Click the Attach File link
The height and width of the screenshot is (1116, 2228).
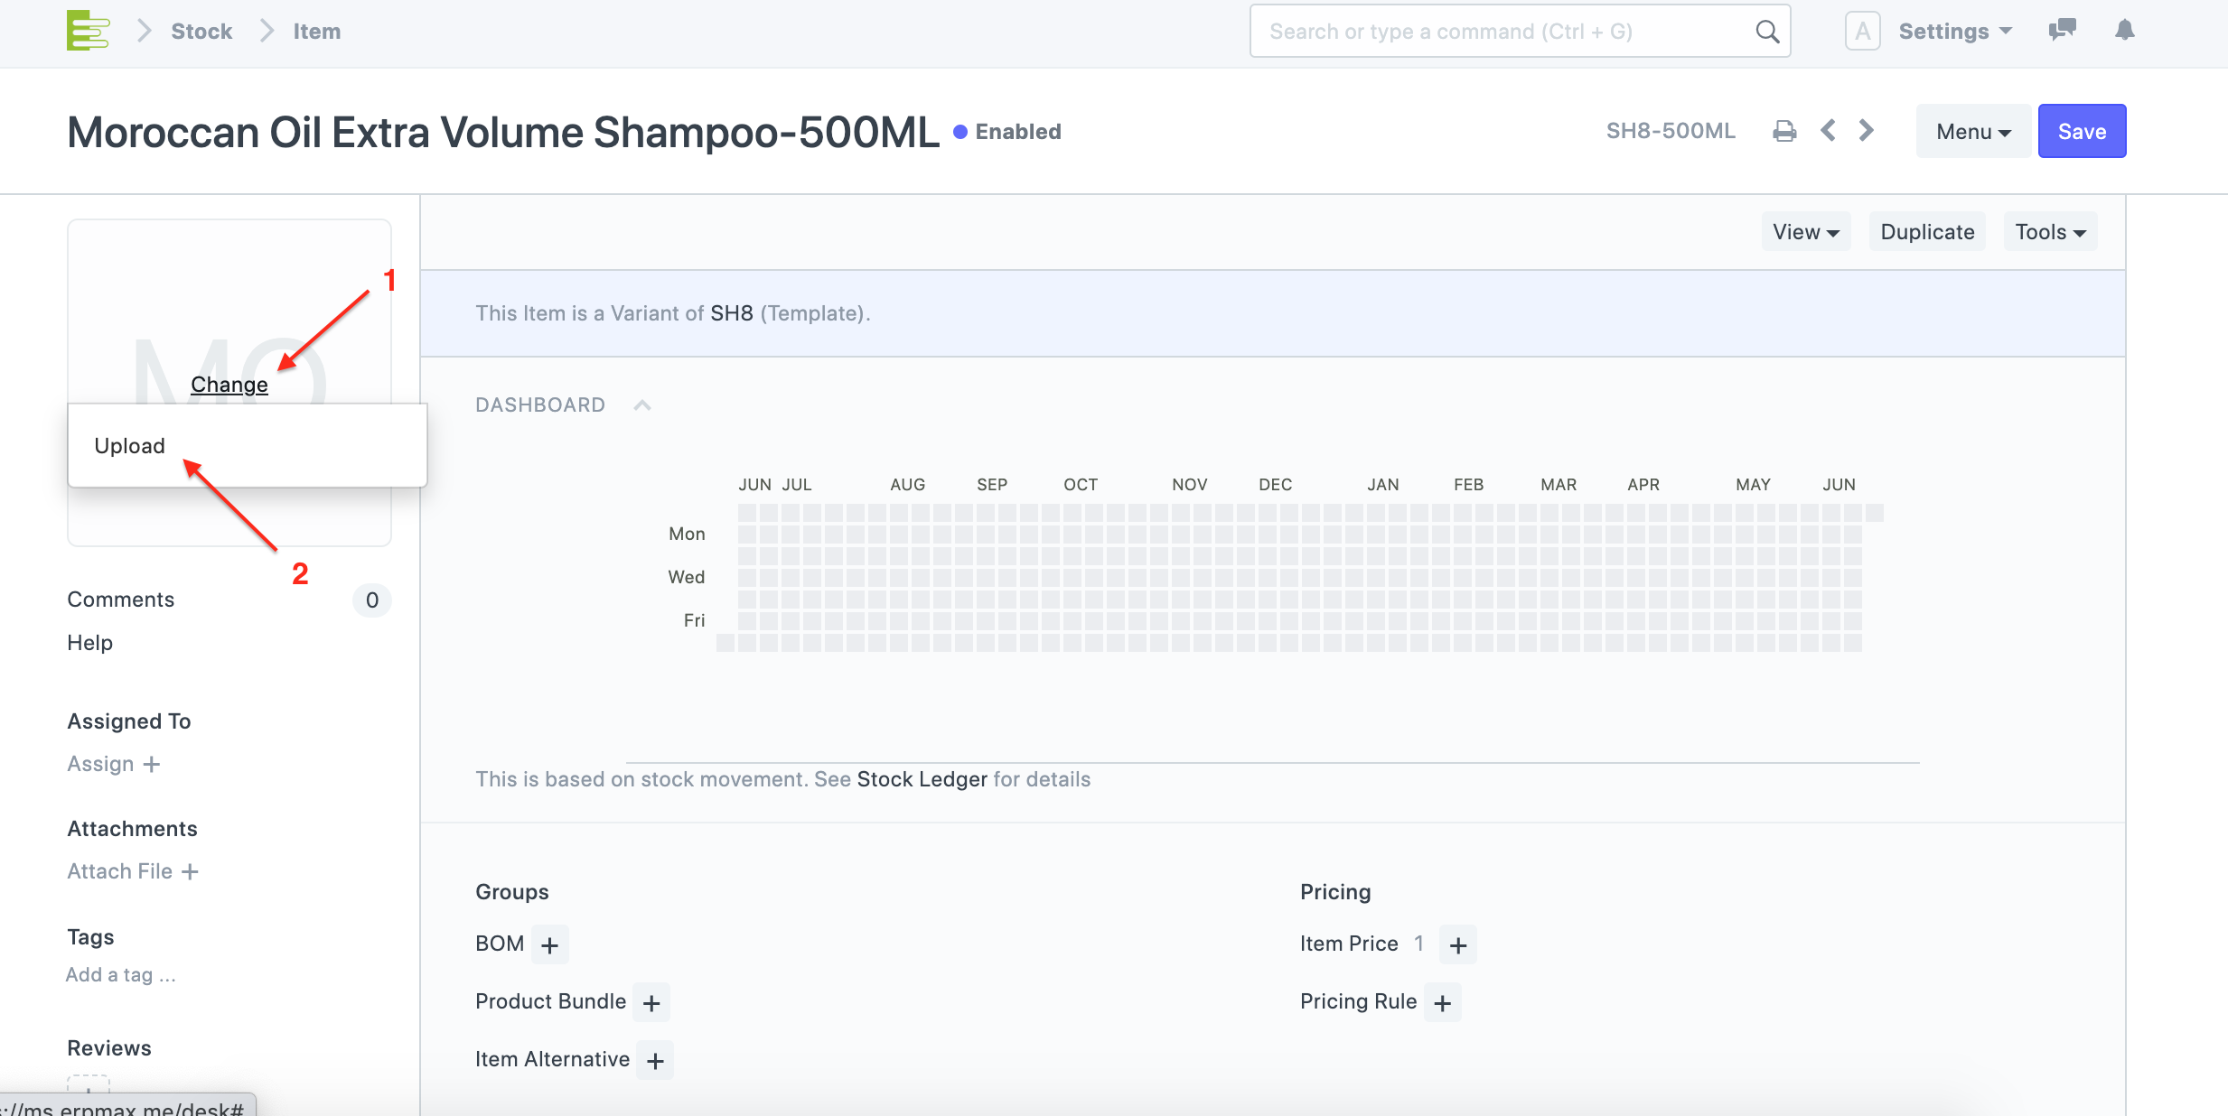click(133, 871)
